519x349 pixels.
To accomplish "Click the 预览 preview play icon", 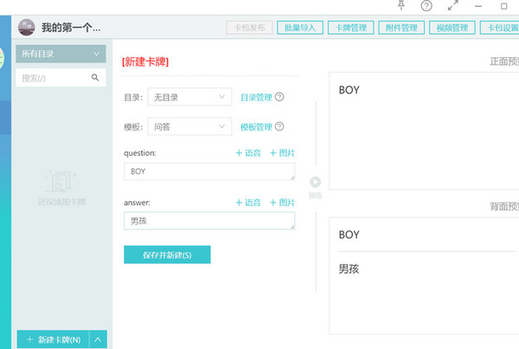I will [316, 182].
